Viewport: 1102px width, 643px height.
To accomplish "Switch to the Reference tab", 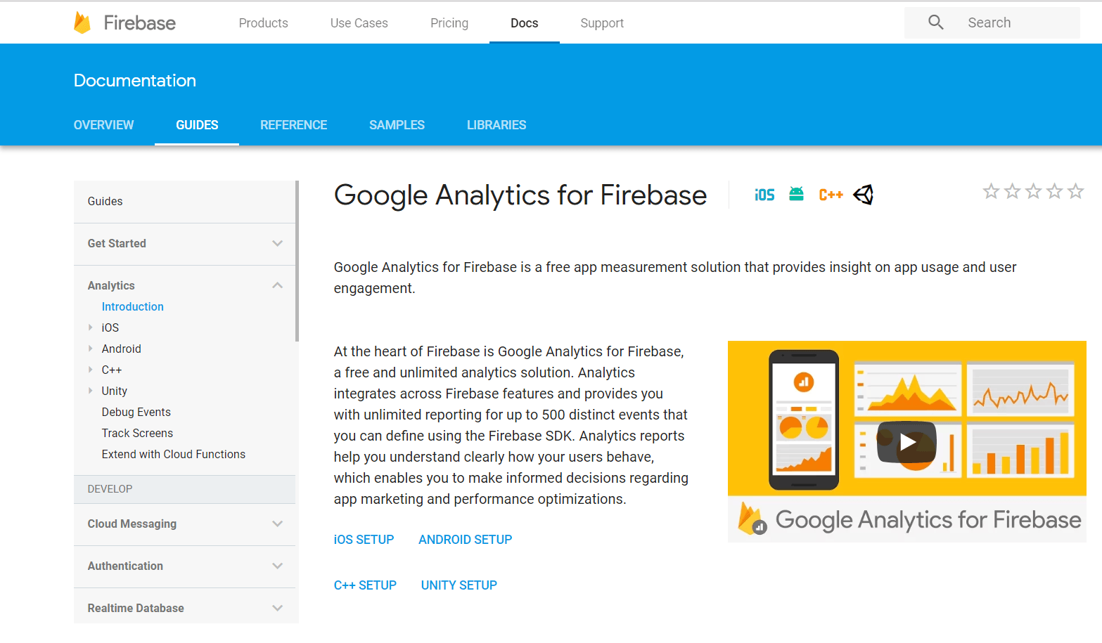I will (293, 124).
